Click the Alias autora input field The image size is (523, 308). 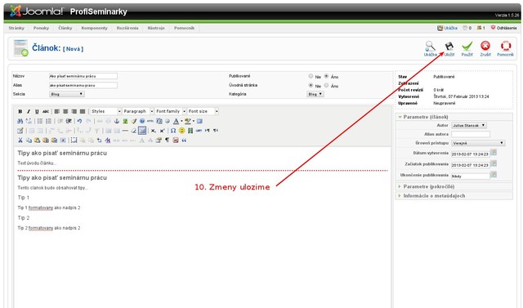471,134
